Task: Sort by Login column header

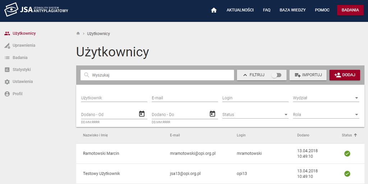Action: pos(241,135)
